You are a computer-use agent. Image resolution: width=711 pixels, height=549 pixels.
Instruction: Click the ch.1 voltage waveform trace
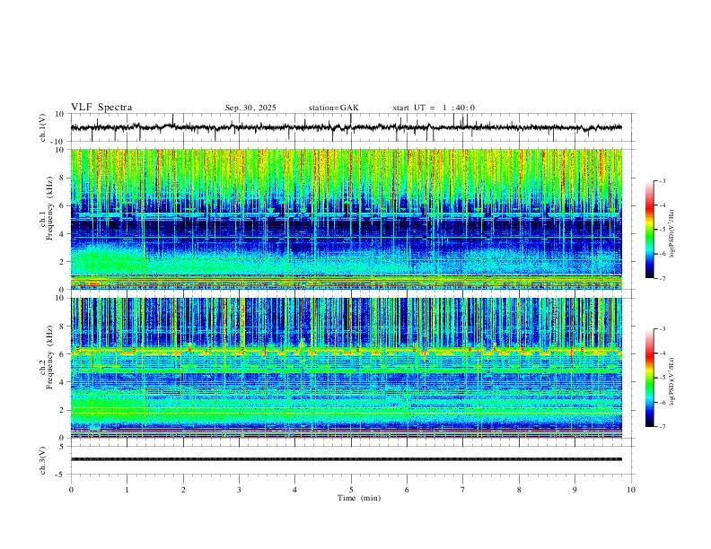point(347,127)
